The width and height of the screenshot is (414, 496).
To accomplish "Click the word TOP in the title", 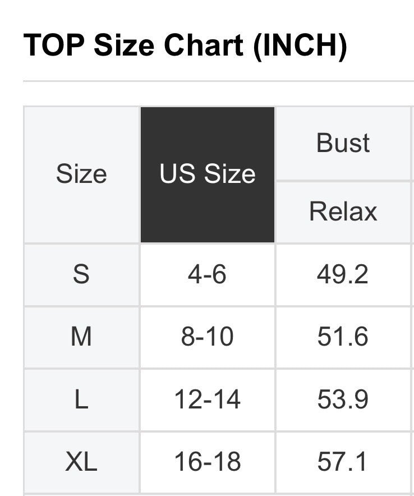I will point(53,45).
